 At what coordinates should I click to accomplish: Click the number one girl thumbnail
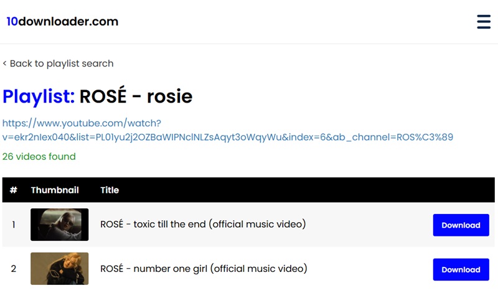pyautogui.click(x=59, y=269)
